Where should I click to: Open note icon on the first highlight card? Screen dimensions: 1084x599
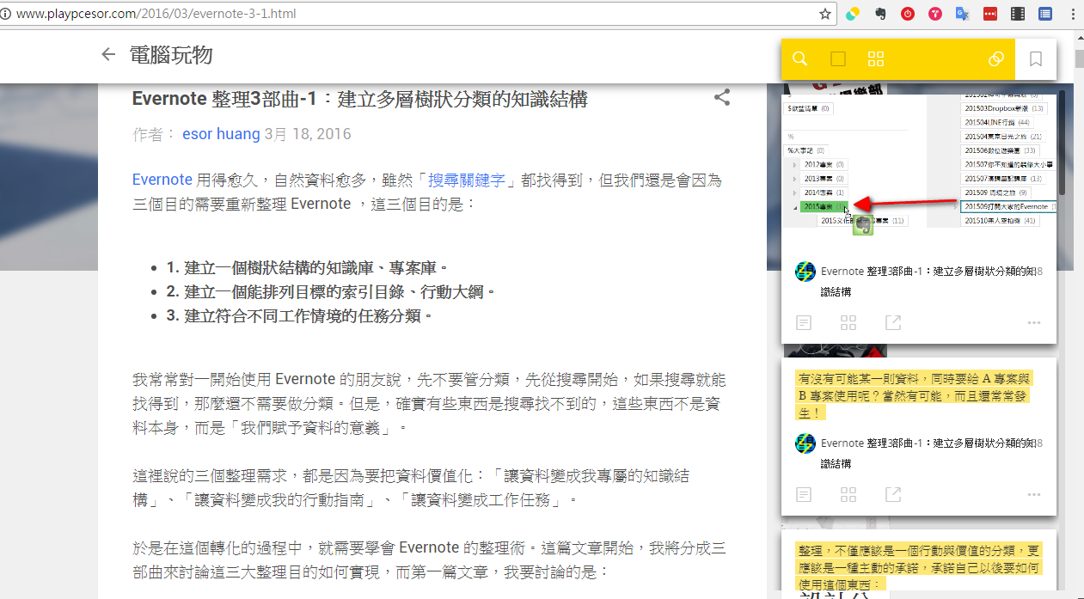coord(804,322)
